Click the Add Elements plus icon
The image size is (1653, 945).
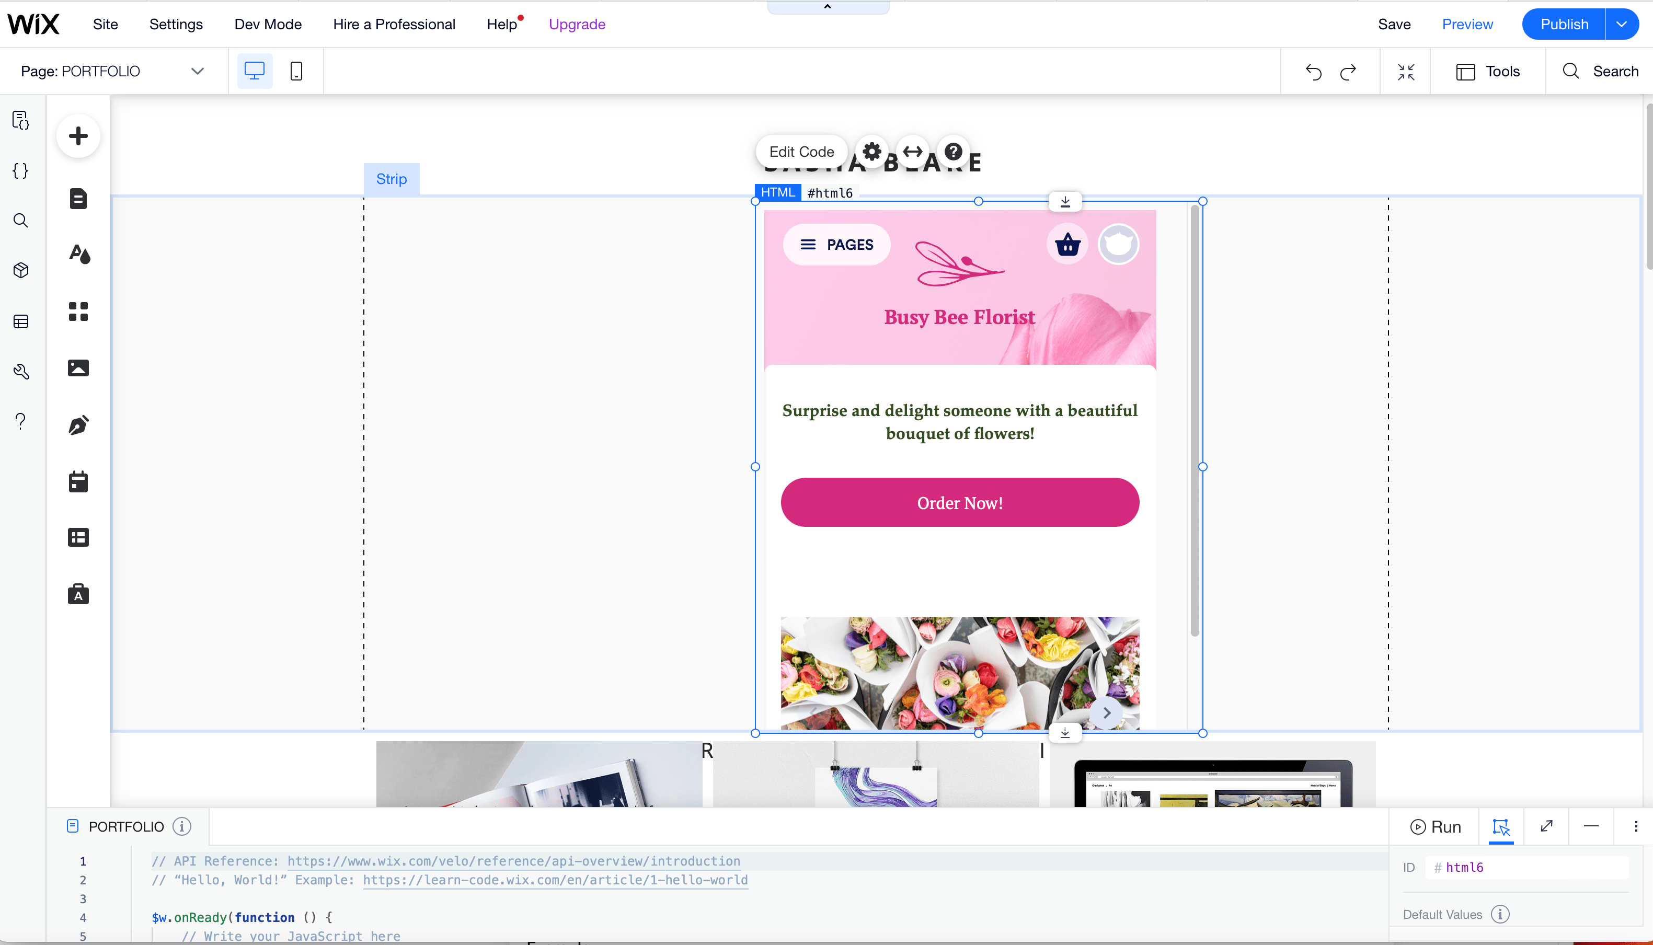[x=78, y=136]
